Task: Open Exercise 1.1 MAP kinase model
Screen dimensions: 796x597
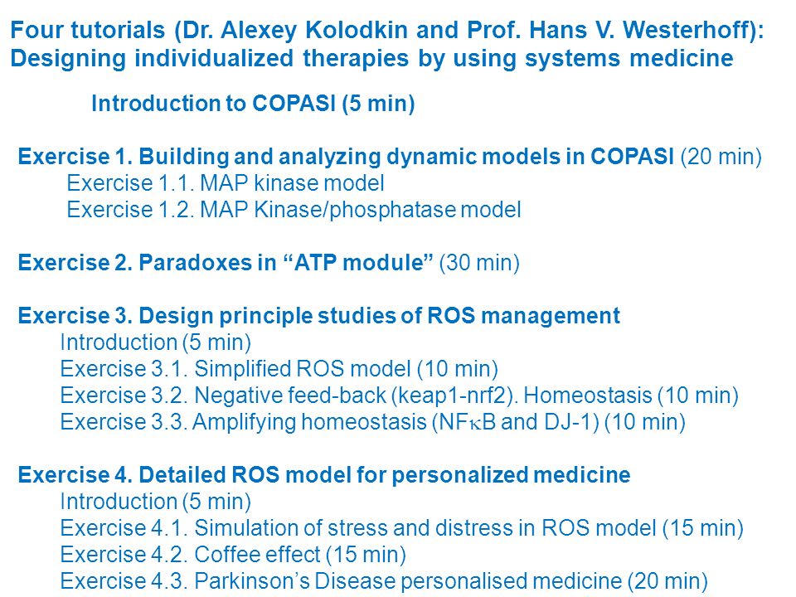Action: tap(226, 182)
